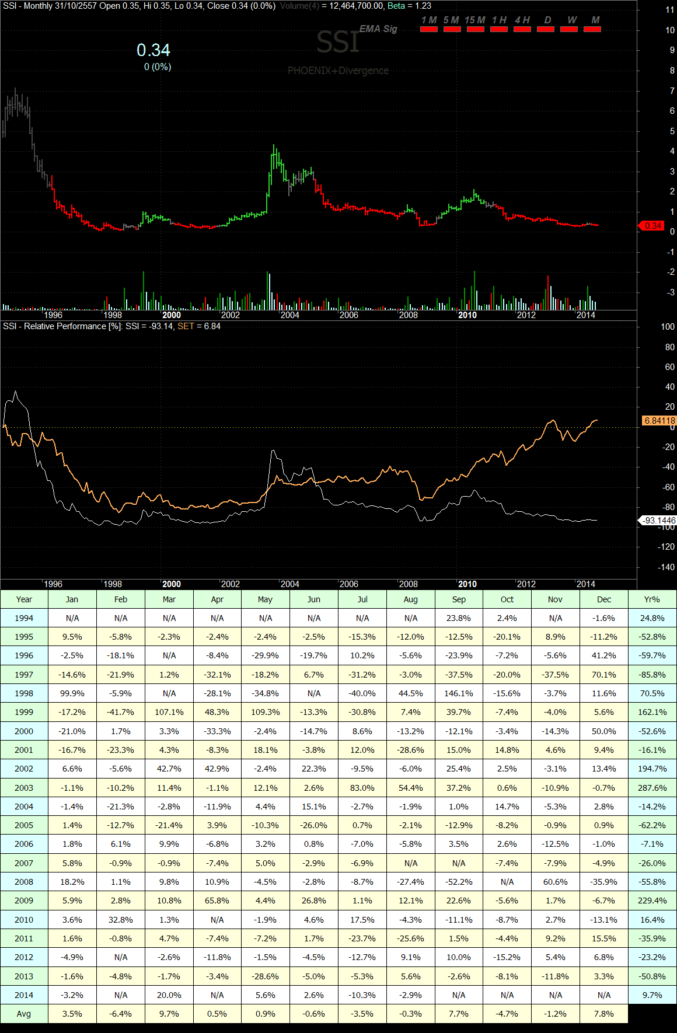Click the 23.8% cell for Sep 1994
677x1033 pixels.
(459, 618)
